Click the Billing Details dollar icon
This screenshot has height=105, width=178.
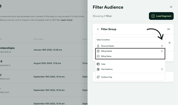(x=98, y=51)
